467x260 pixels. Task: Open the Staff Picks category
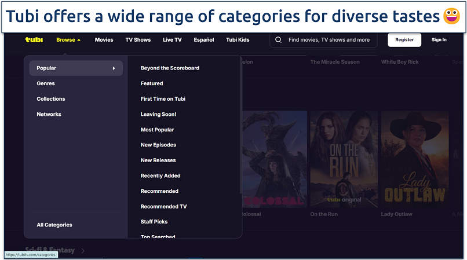coord(154,222)
